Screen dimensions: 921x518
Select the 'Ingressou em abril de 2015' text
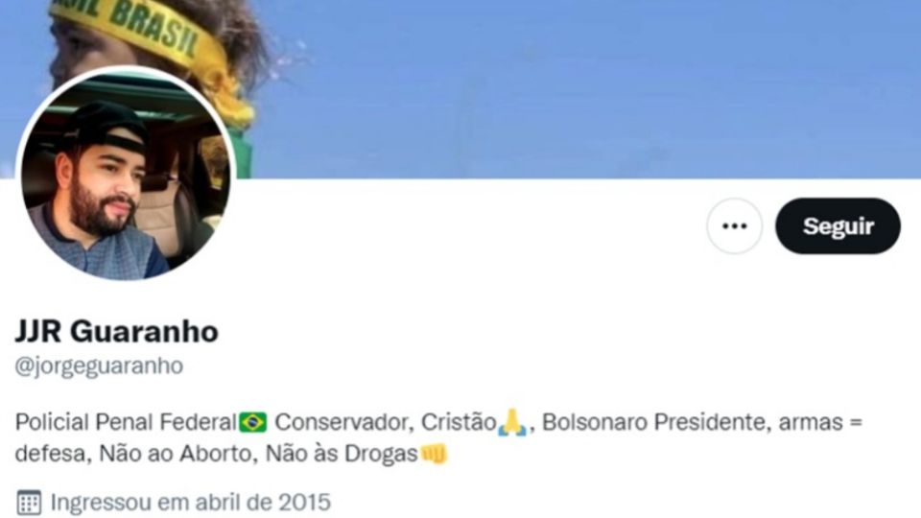[x=190, y=503]
